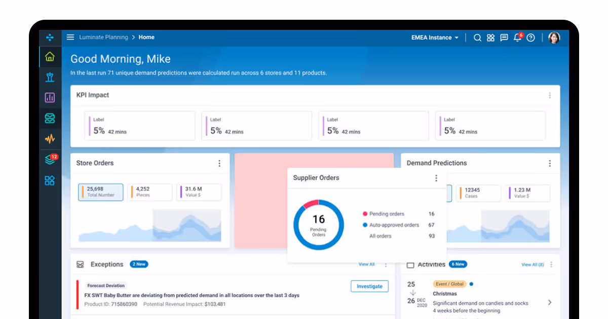Open the hamburger navigation menu
Viewport: 608px width, 319px height.
tap(70, 37)
